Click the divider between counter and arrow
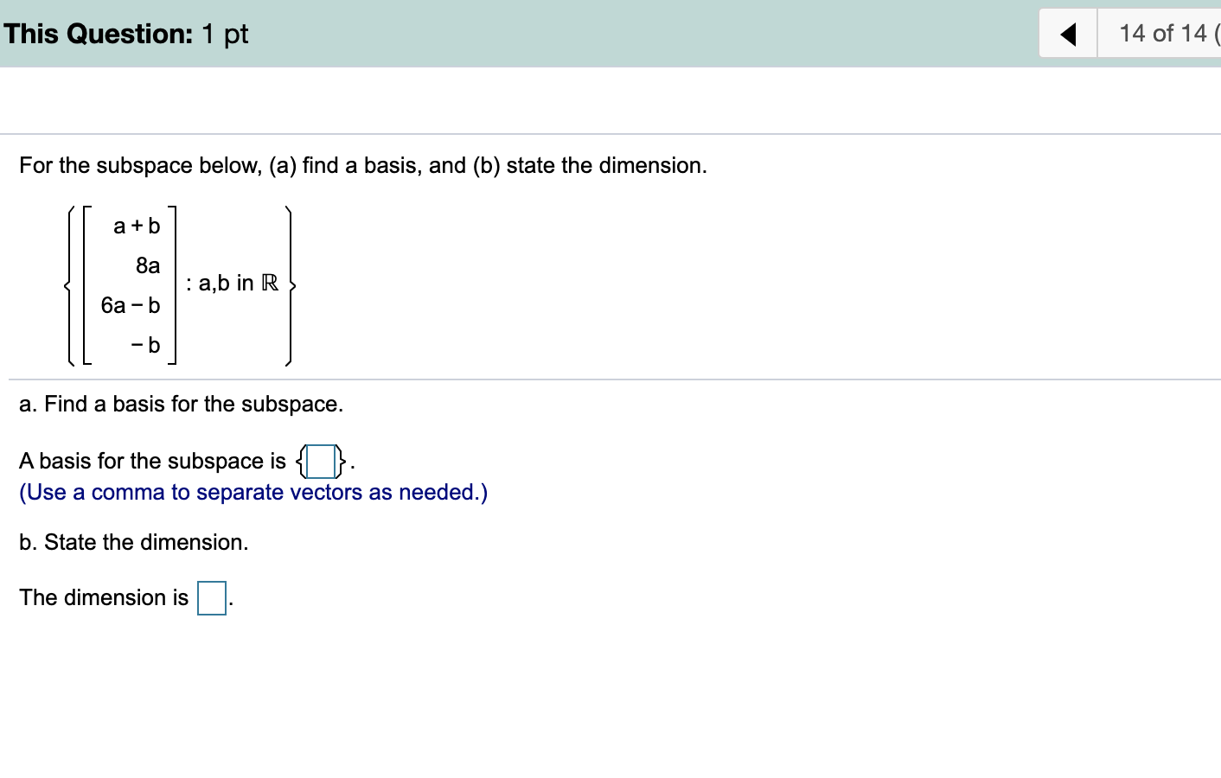Viewport: 1221px width, 778px height. pos(1099,33)
